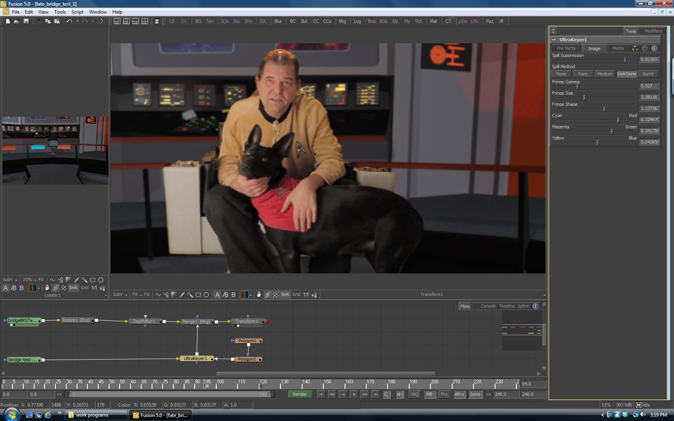Switch to the Modifiers tab
This screenshot has width=674, height=421.
[653, 31]
